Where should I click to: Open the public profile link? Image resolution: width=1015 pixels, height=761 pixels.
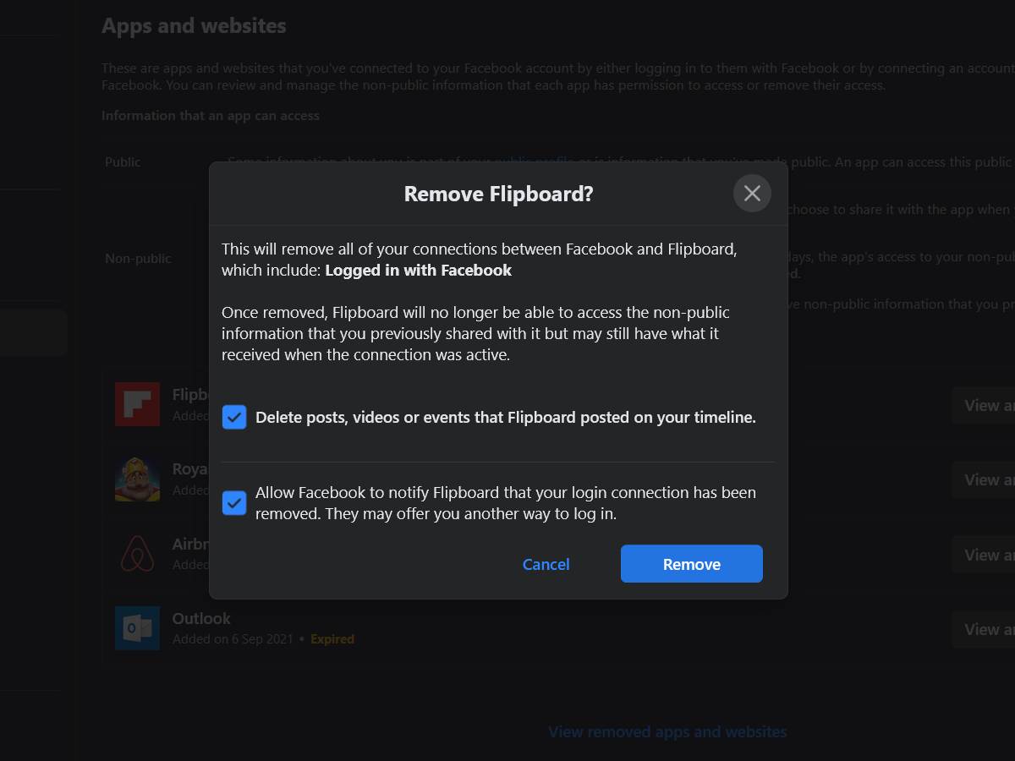pos(534,162)
